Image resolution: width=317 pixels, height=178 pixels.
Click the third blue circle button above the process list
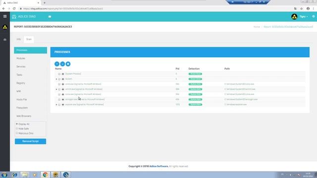point(68,64)
